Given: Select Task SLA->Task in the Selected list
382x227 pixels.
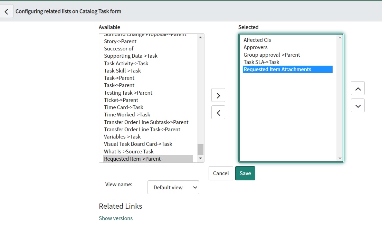Looking at the screenshot, I should point(261,62).
